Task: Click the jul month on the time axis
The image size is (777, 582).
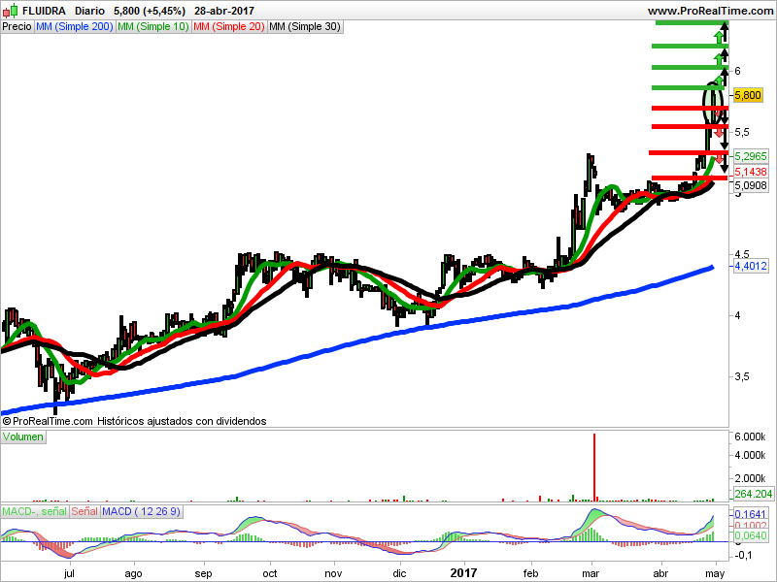Action: click(69, 573)
